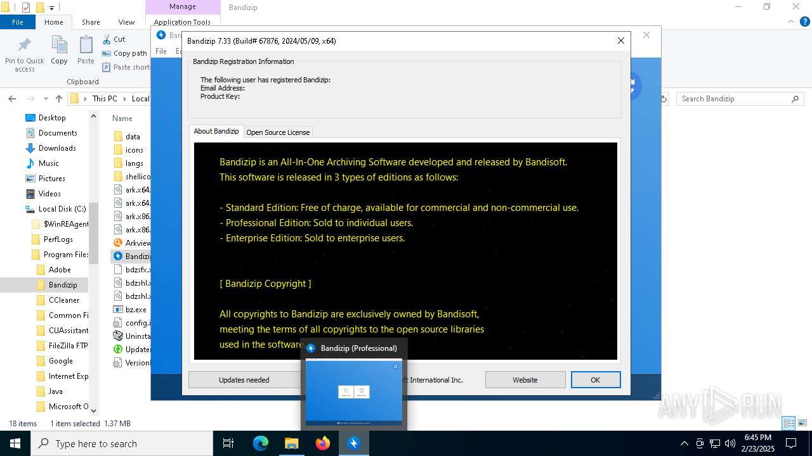Image resolution: width=812 pixels, height=456 pixels.
Task: Launch Microsoft Edge from taskbar
Action: pos(261,443)
